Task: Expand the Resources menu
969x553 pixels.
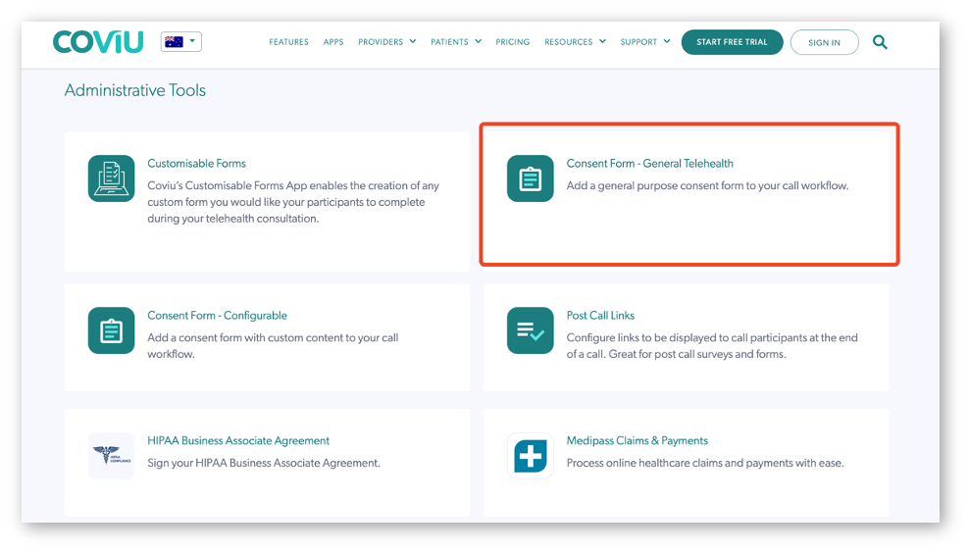Action: click(575, 42)
